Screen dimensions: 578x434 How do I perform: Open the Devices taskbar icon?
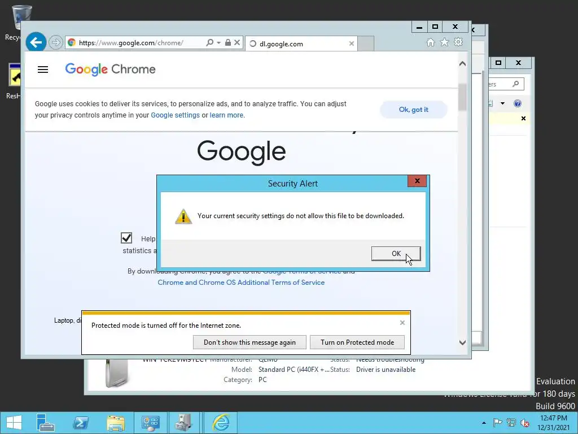(x=183, y=423)
